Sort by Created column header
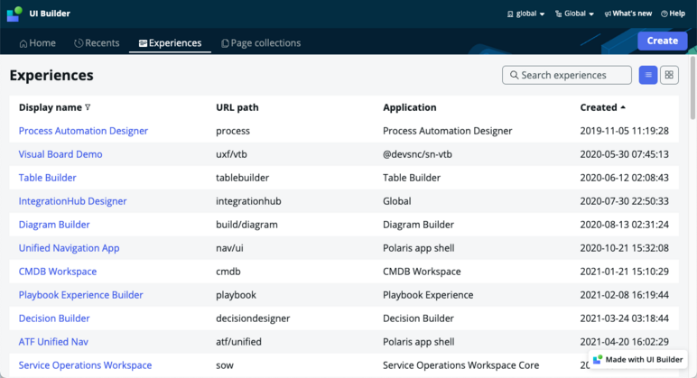The image size is (697, 378). pos(599,107)
